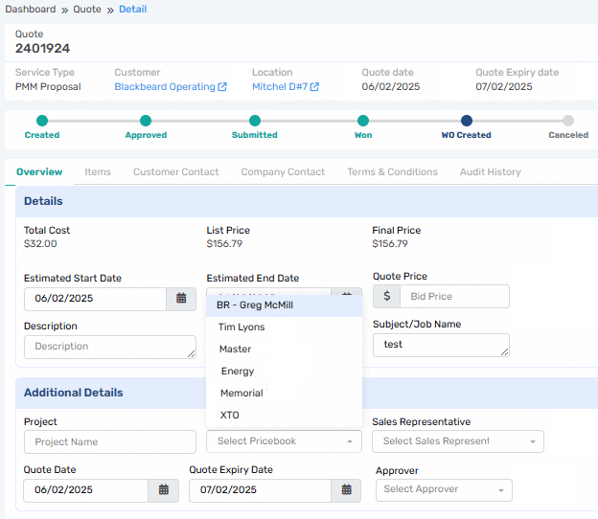Open the Company Contact tab
The height and width of the screenshot is (519, 598).
tap(283, 172)
